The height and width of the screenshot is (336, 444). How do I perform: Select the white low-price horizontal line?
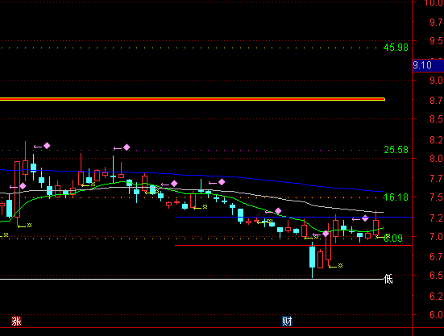(192, 280)
